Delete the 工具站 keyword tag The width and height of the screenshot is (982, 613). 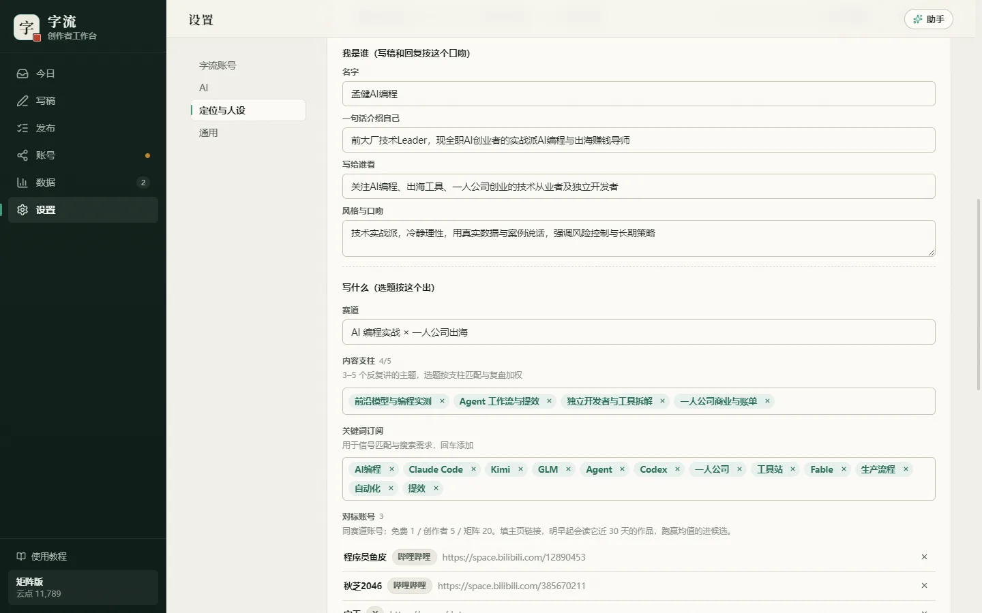point(792,469)
